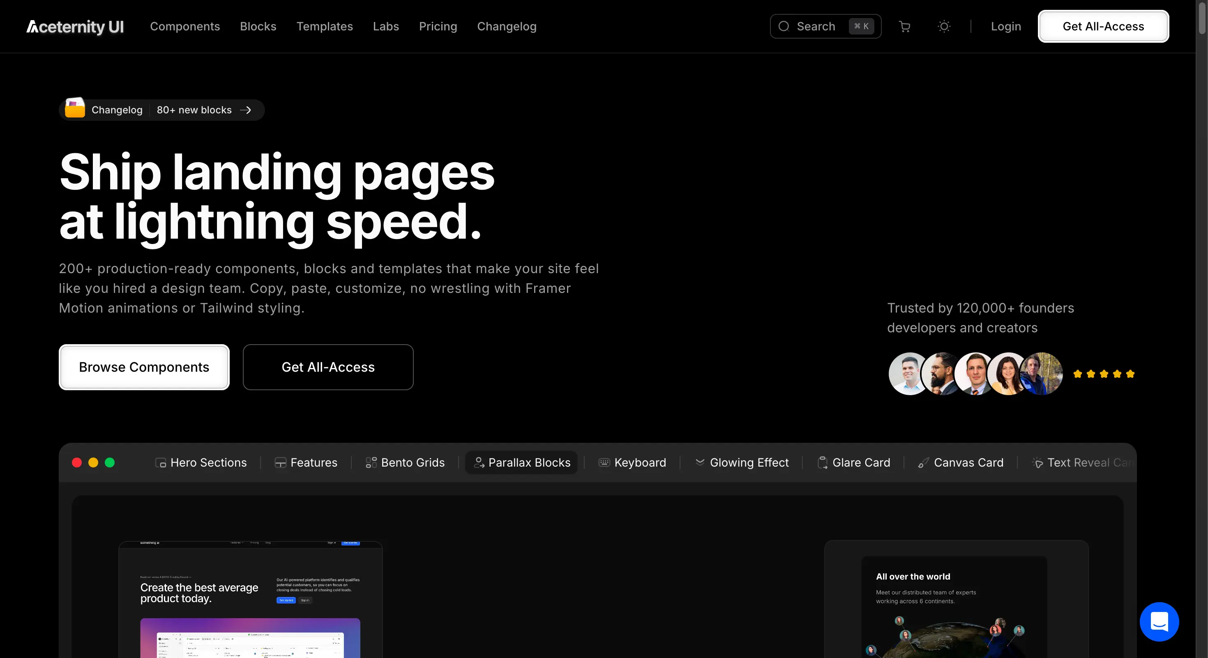1208x658 pixels.
Task: Click the Changelog folder emoji icon
Action: (75, 108)
